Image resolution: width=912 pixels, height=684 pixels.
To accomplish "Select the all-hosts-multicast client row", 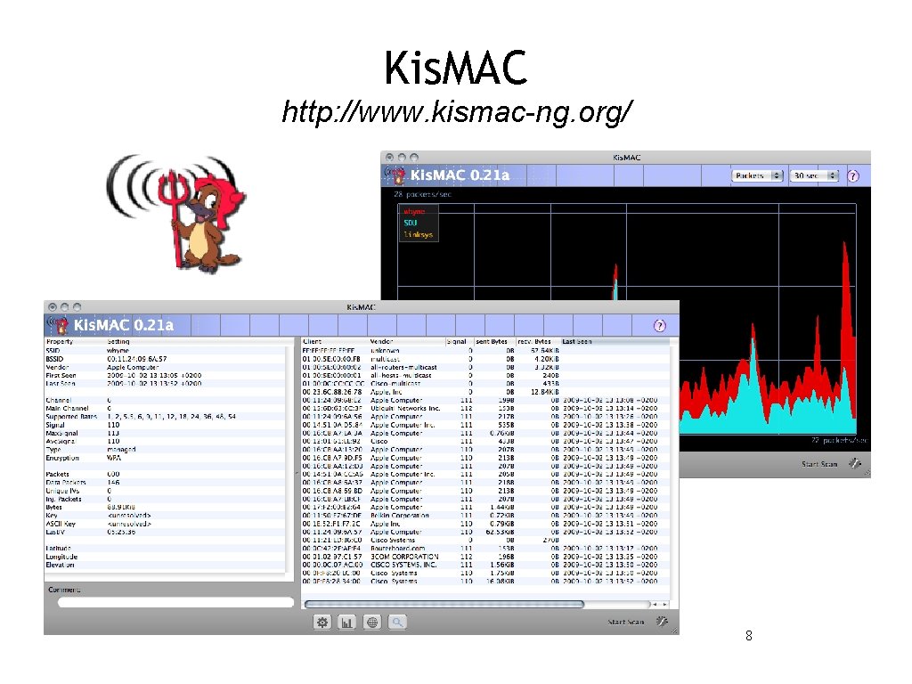I will coord(485,376).
